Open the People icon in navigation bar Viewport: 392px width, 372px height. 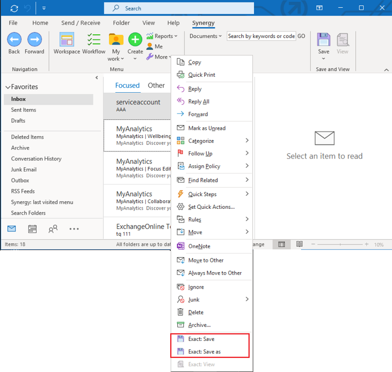tap(53, 229)
